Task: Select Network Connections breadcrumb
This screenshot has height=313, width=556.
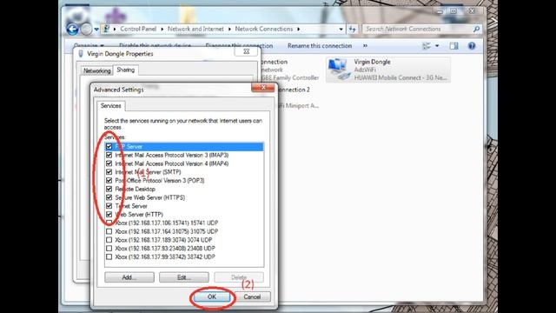Action: [x=264, y=29]
